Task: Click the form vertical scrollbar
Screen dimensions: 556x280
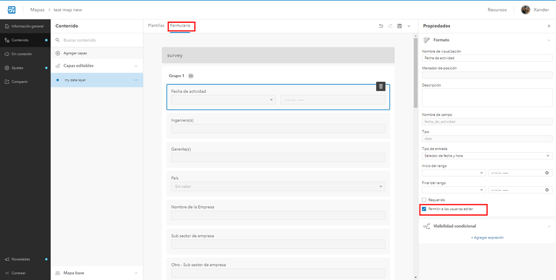Action: tap(416, 73)
